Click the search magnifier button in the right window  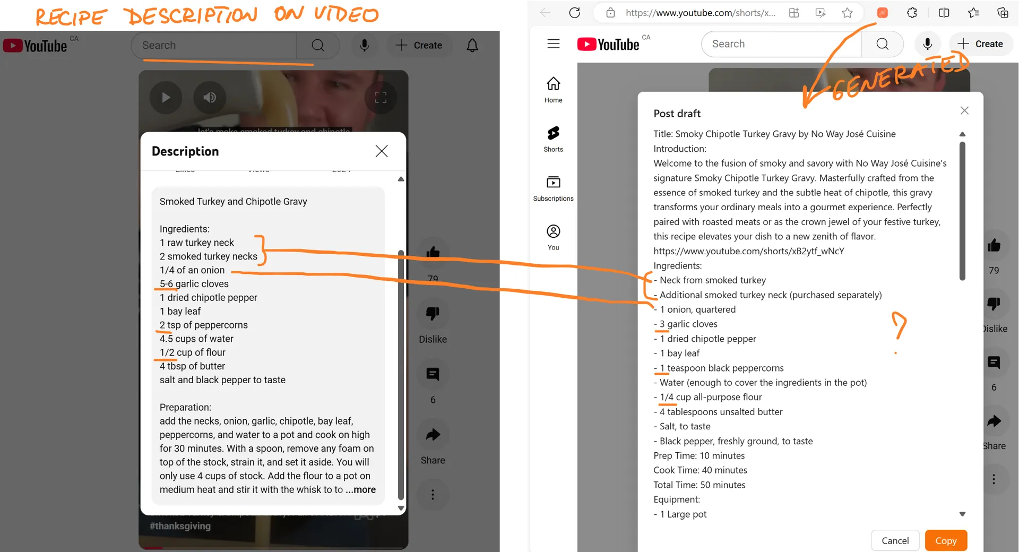(882, 44)
